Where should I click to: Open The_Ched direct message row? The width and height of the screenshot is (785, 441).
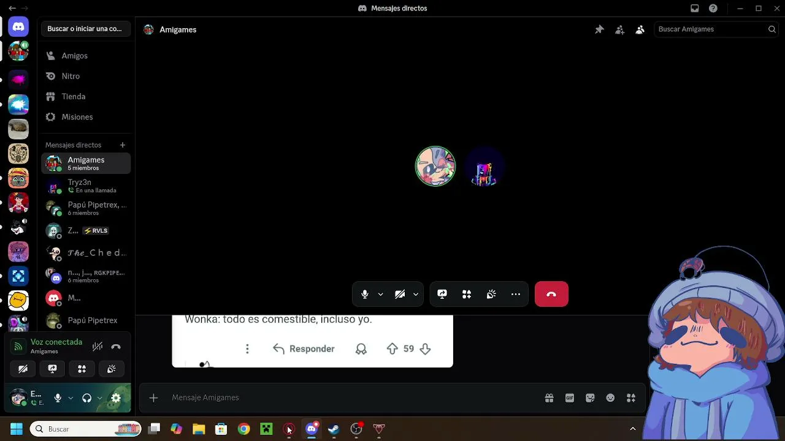coord(86,253)
